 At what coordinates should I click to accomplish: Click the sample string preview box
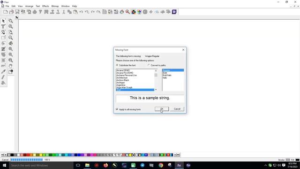point(150,99)
